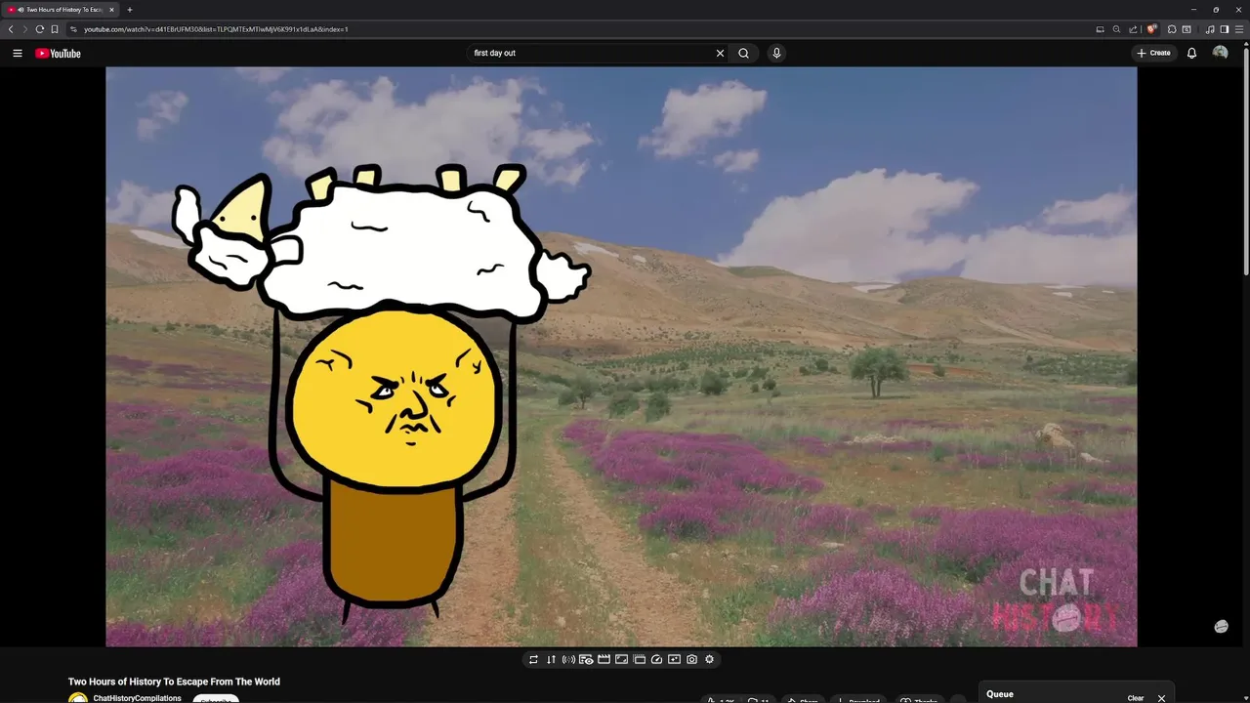Image resolution: width=1250 pixels, height=703 pixels.
Task: Select the 'Two Hours of History' browser tab
Action: 61,10
